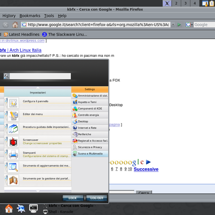Open Strumento di aggiornamento dei menu icon
This screenshot has width=215, height=215.
(x=13, y=167)
